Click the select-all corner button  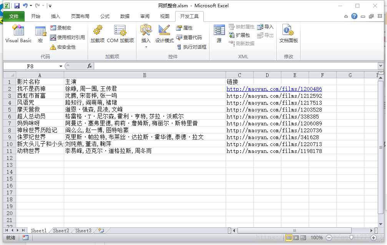(10, 75)
